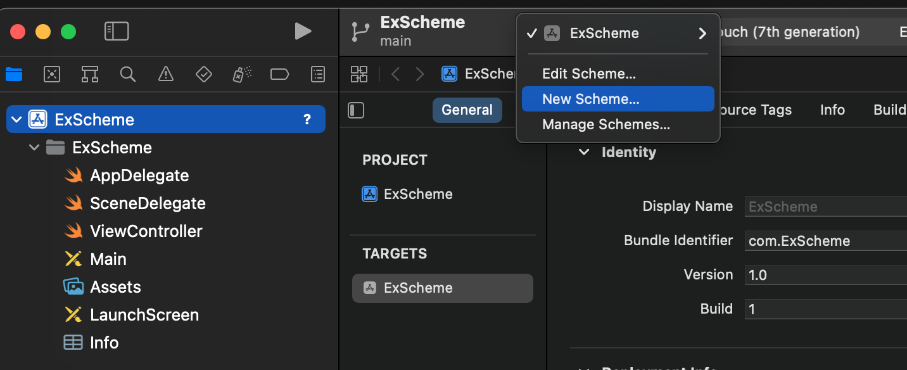
Task: Collapse the ExScheme project root
Action: 16,120
